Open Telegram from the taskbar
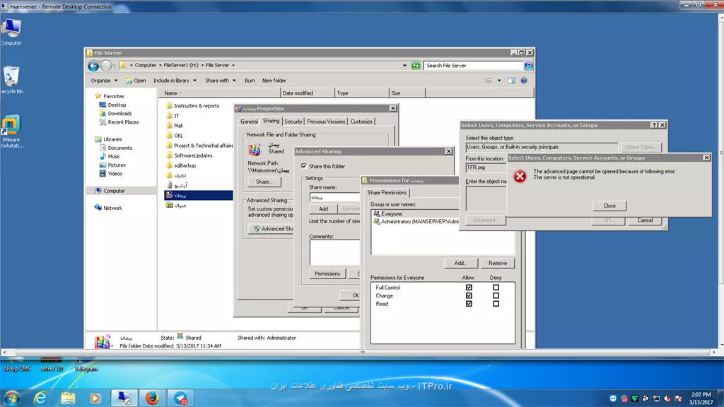This screenshot has height=407, width=724. coord(180,397)
